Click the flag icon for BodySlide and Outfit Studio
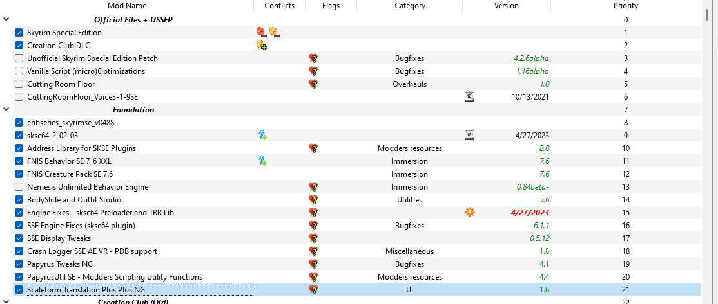Viewport: 718px width, 304px height. (313, 199)
